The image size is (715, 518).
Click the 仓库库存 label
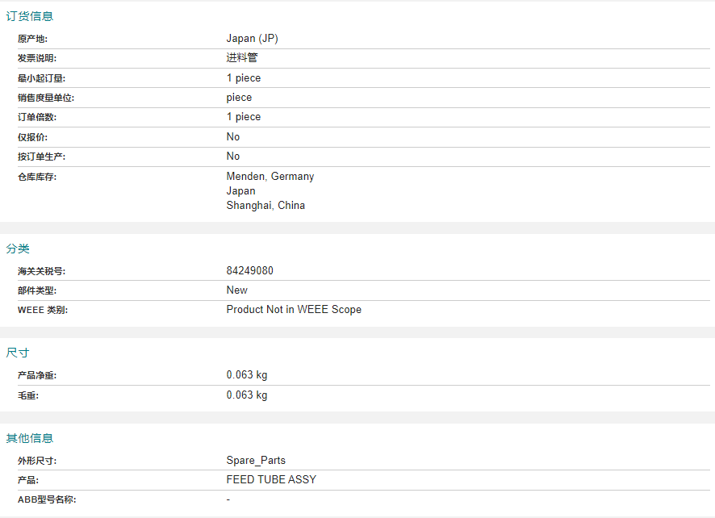tap(37, 177)
